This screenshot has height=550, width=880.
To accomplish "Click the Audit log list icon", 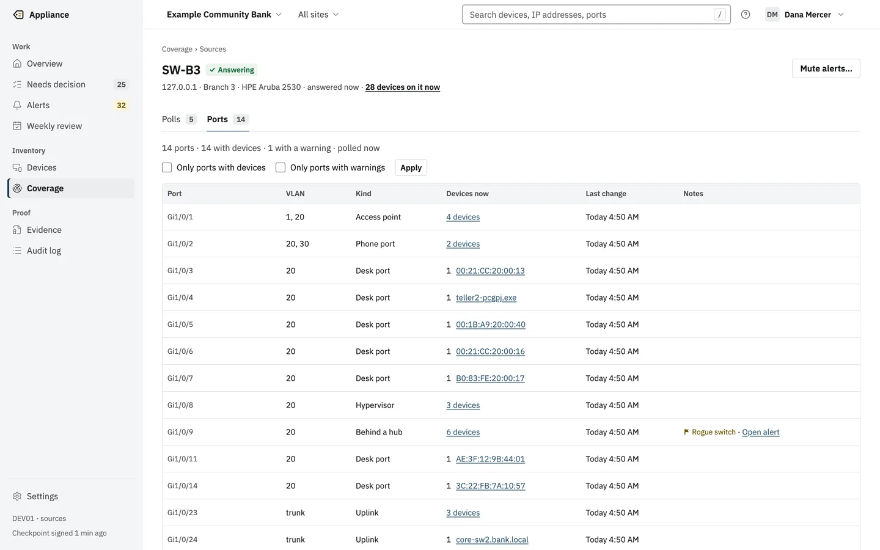I will point(17,251).
